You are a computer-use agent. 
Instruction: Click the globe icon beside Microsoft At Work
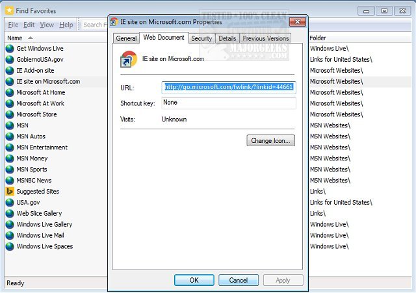(x=10, y=103)
